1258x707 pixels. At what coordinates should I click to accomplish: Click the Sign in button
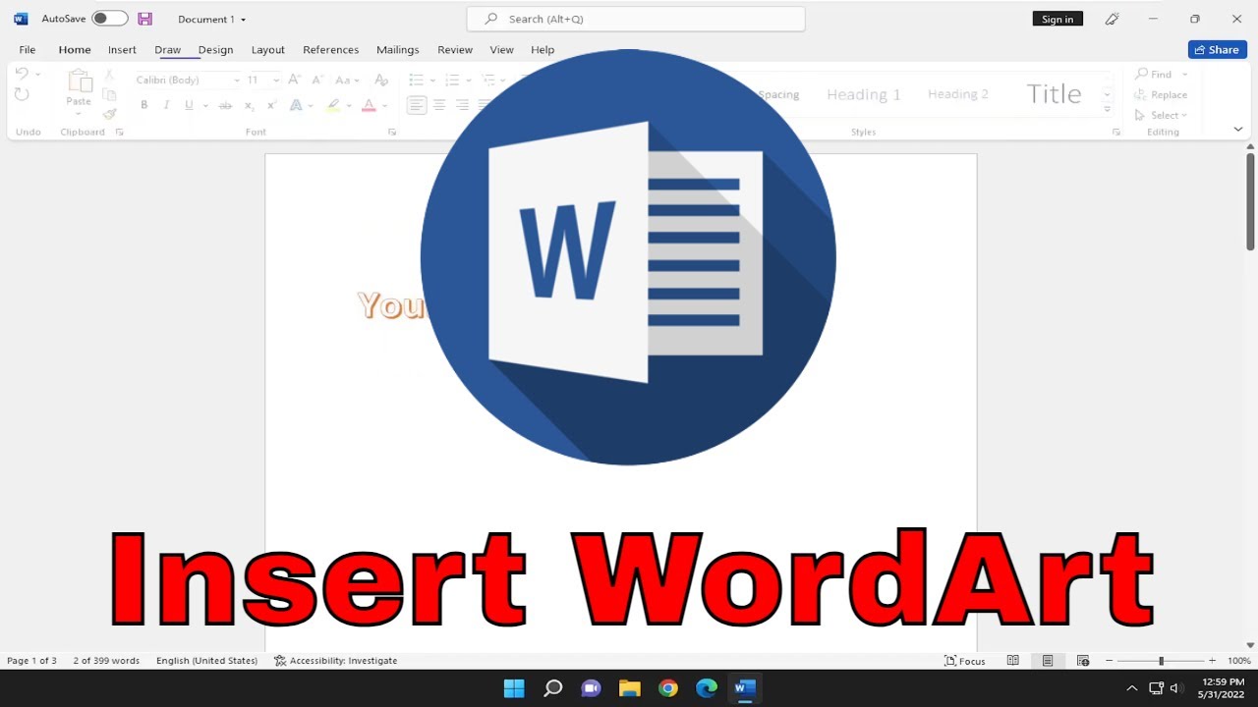point(1058,19)
